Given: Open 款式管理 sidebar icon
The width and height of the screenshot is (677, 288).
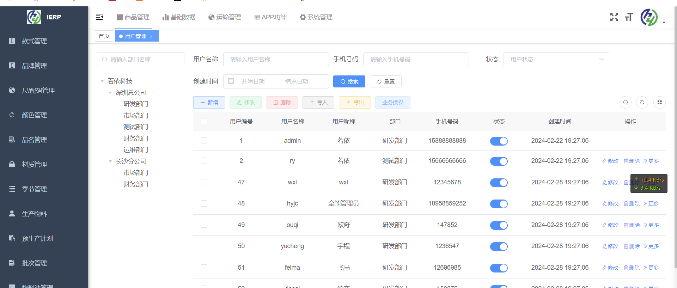Looking at the screenshot, I should pos(12,41).
